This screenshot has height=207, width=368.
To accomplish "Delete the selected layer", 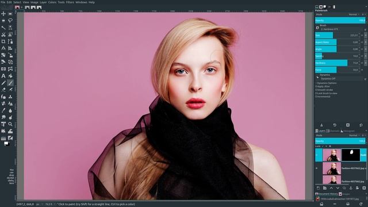I will [364, 188].
